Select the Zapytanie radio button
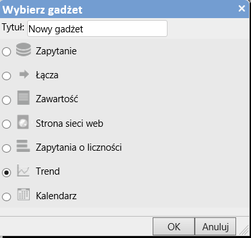Screen dimensions: 251x238 [x=6, y=52]
